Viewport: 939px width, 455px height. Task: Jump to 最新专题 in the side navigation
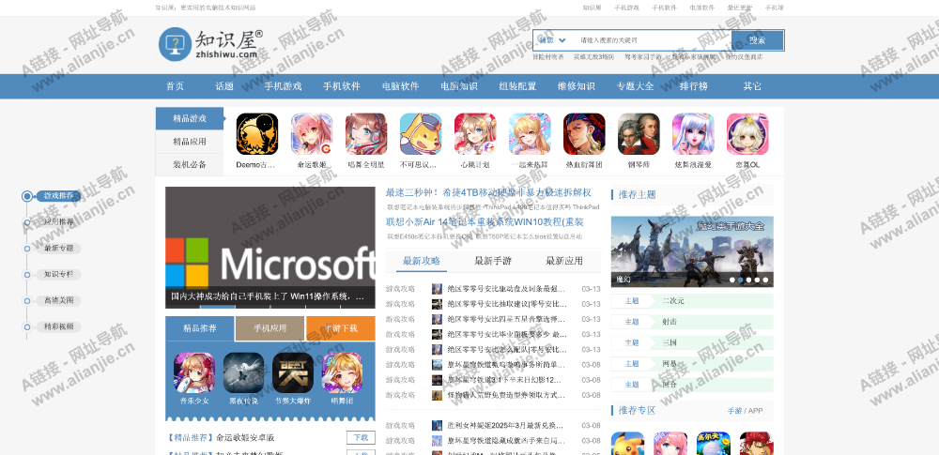coord(58,249)
